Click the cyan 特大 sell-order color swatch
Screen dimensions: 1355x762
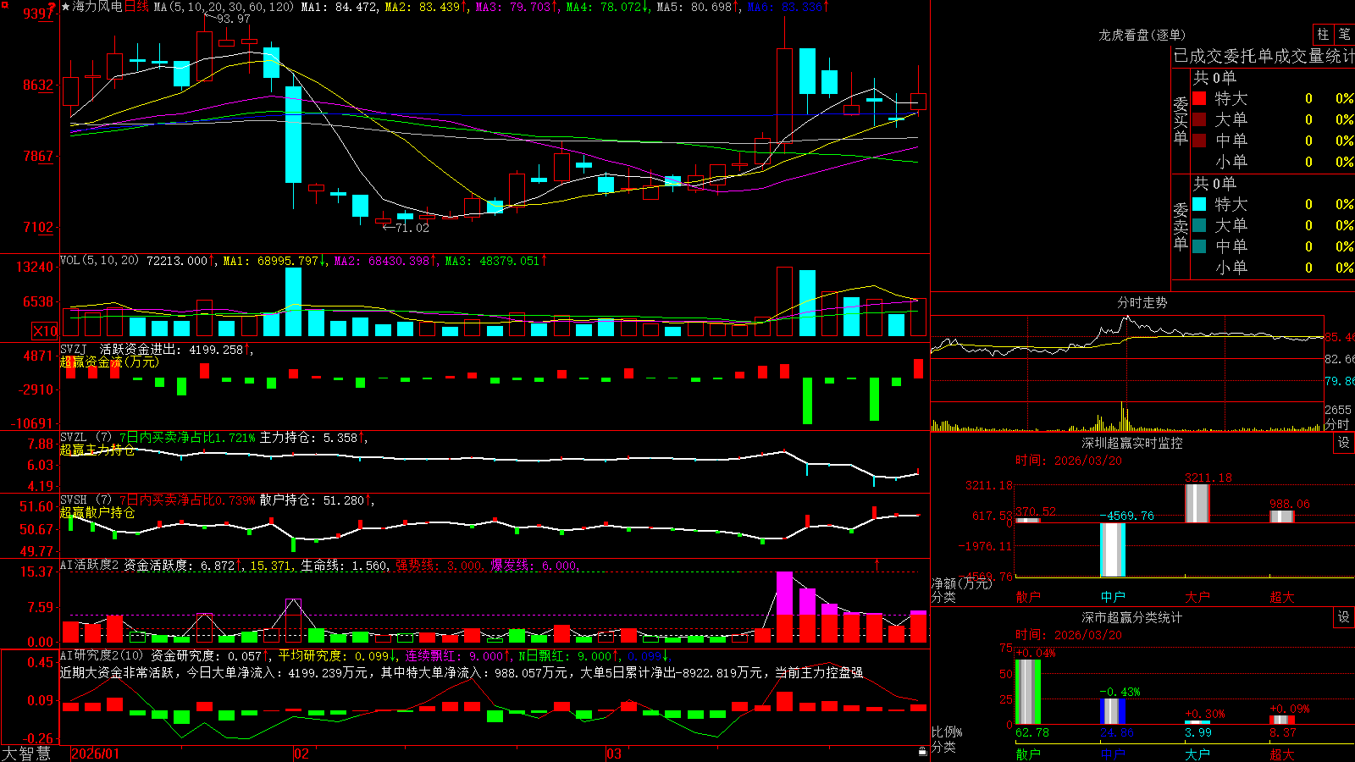1199,204
